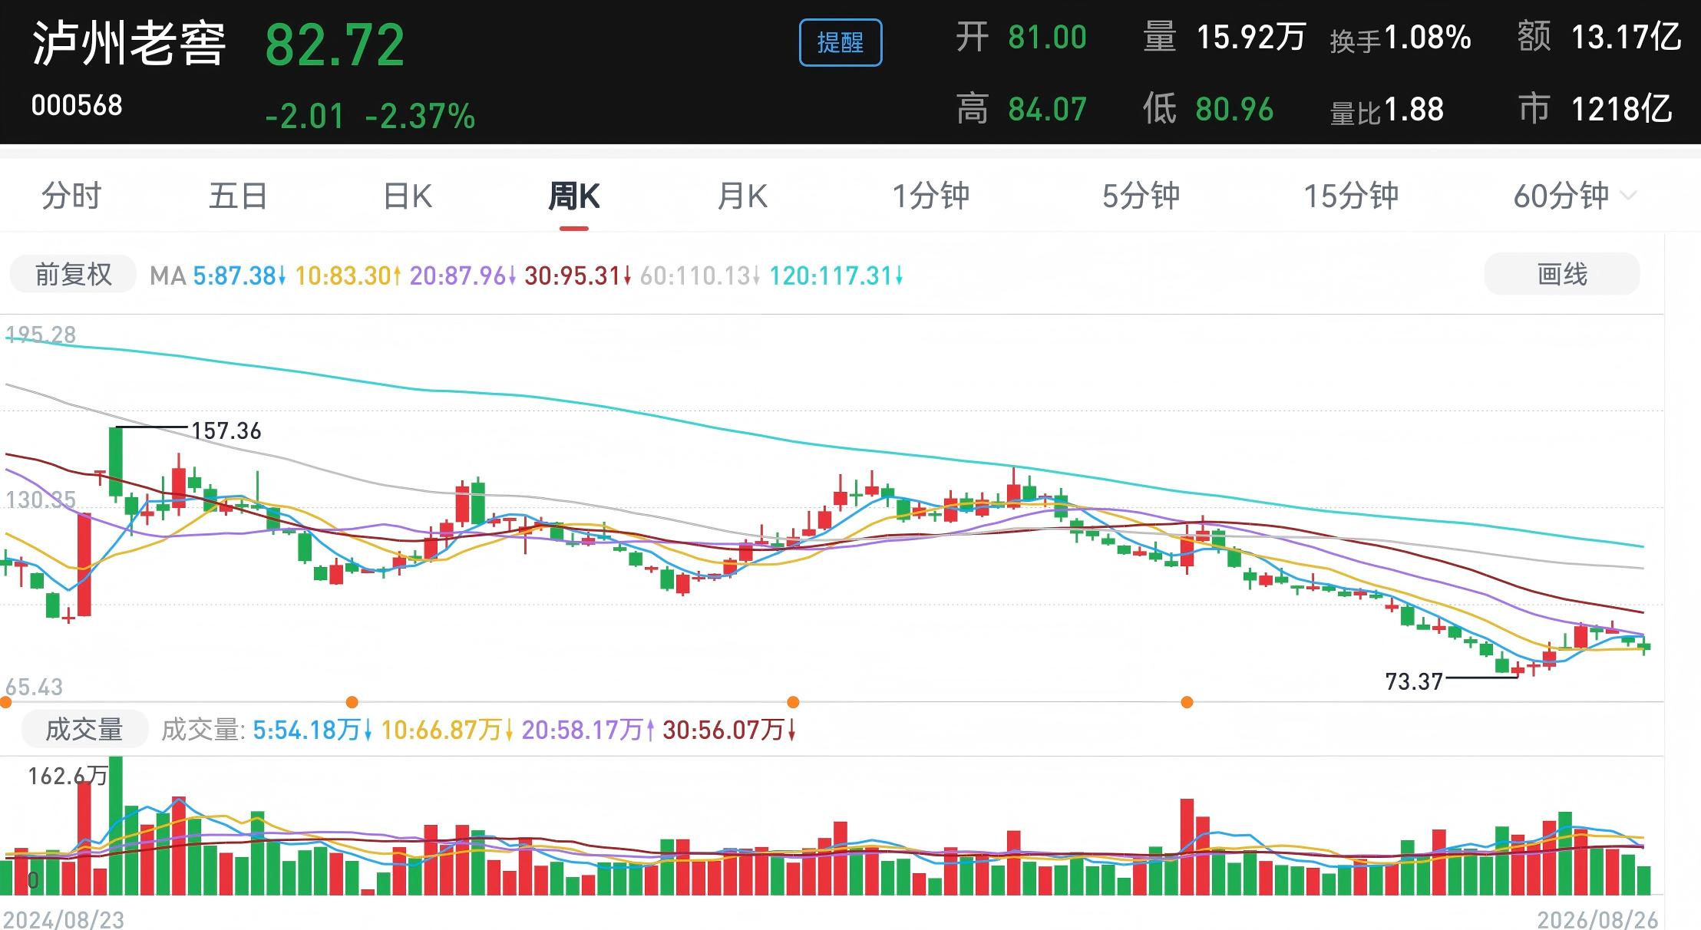Click the 73.37 low price label

pyautogui.click(x=1414, y=681)
